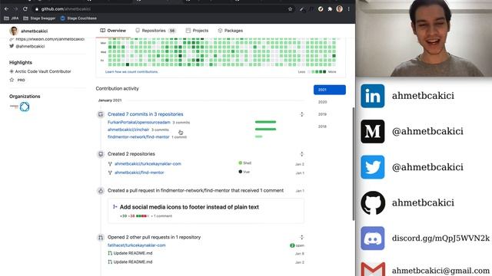The image size is (492, 276).
Task: Click the Twitter logo icon in overlay
Action: (372, 167)
